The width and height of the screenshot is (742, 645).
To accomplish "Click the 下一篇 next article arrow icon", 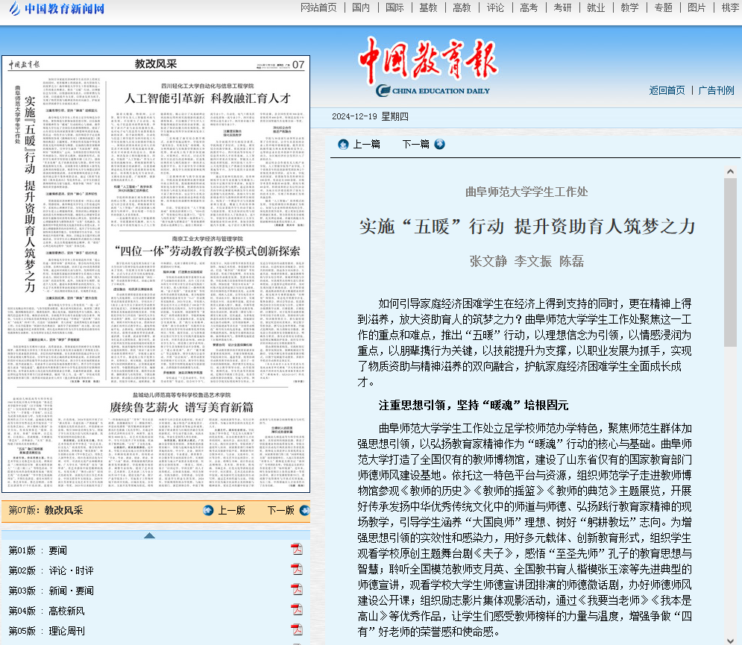I will pos(439,144).
